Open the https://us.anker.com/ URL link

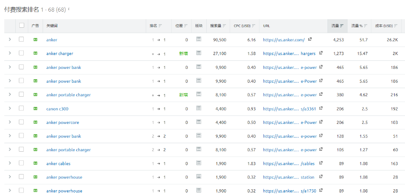[x=283, y=40]
